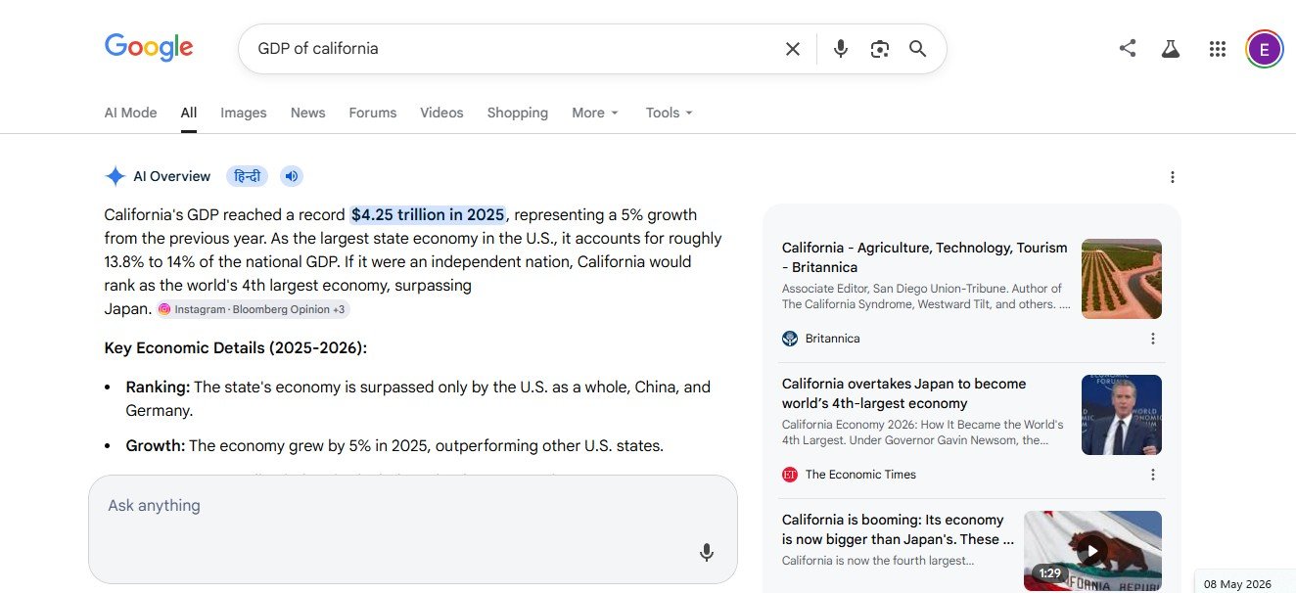Start voice search with the search bar microphone
The image size is (1296, 593).
840,49
